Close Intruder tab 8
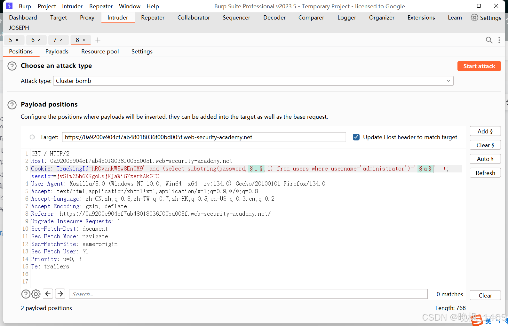This screenshot has width=508, height=326. pyautogui.click(x=84, y=40)
